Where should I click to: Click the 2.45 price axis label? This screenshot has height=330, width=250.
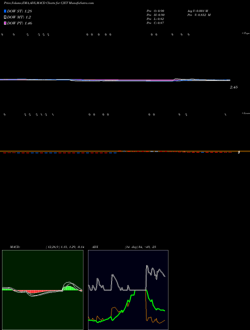coord(234,87)
